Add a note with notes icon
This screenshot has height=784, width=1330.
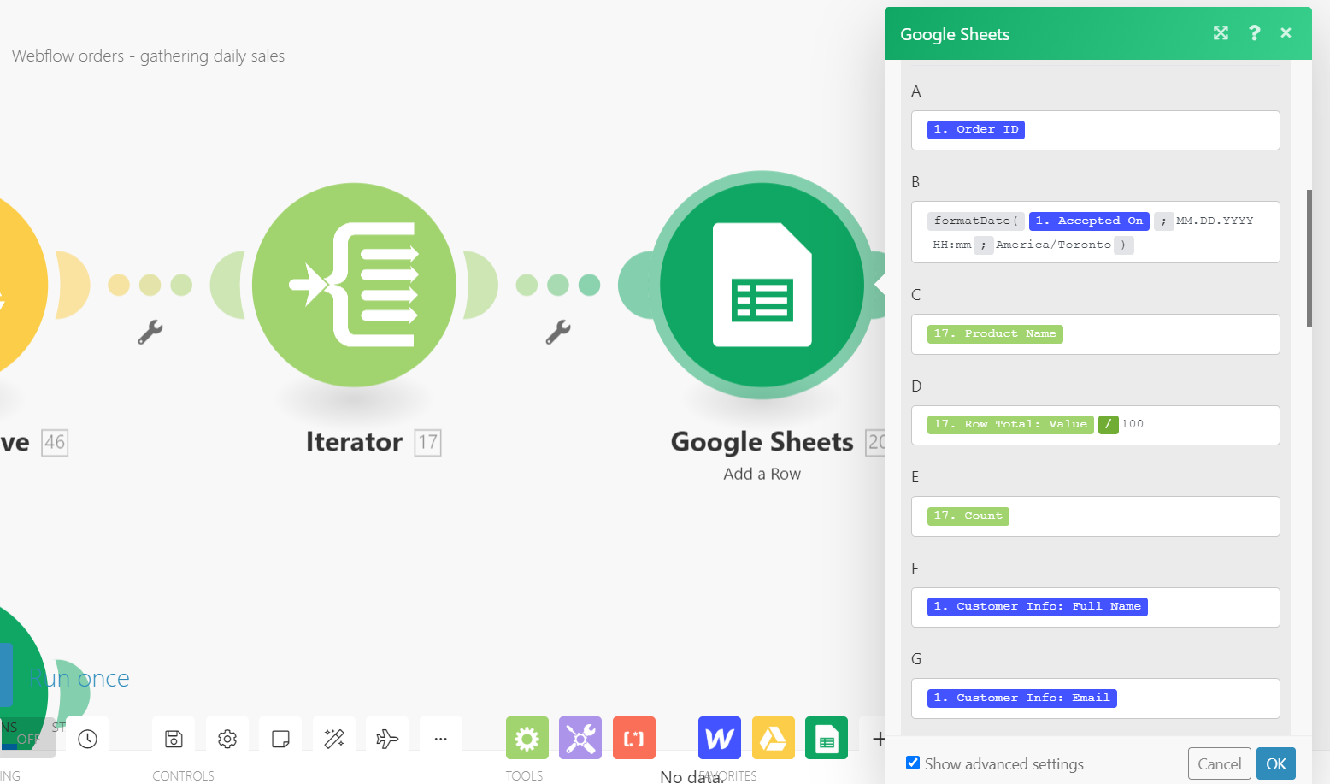click(280, 739)
